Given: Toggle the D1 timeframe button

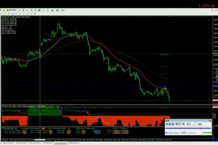Looking at the screenshot, I should tap(27, 14).
